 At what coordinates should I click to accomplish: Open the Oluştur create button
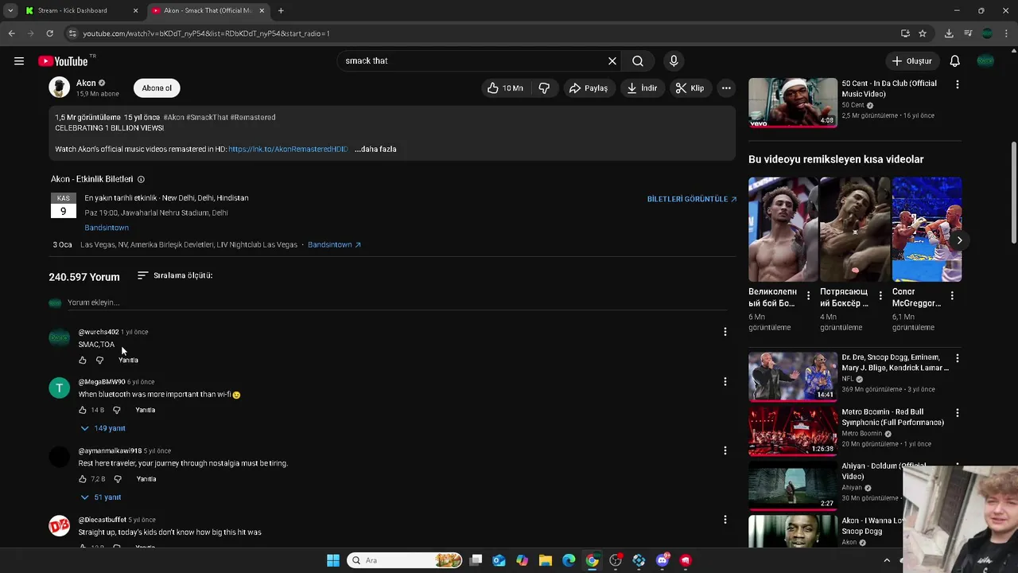coord(912,60)
